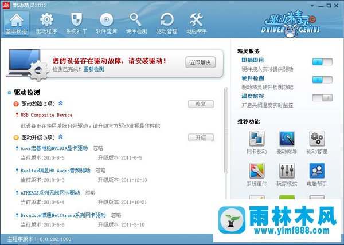Click 忽略 next to Realtek audio driver

pyautogui.click(x=100, y=171)
